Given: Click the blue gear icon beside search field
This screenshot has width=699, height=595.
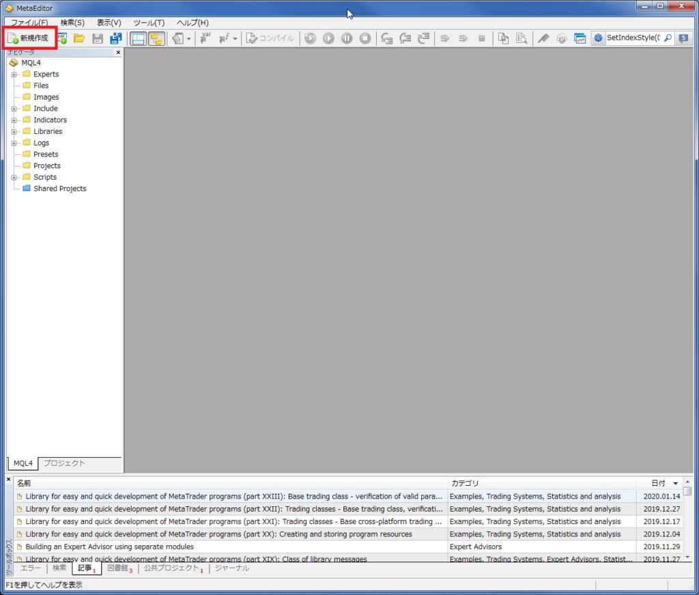Looking at the screenshot, I should pos(598,38).
